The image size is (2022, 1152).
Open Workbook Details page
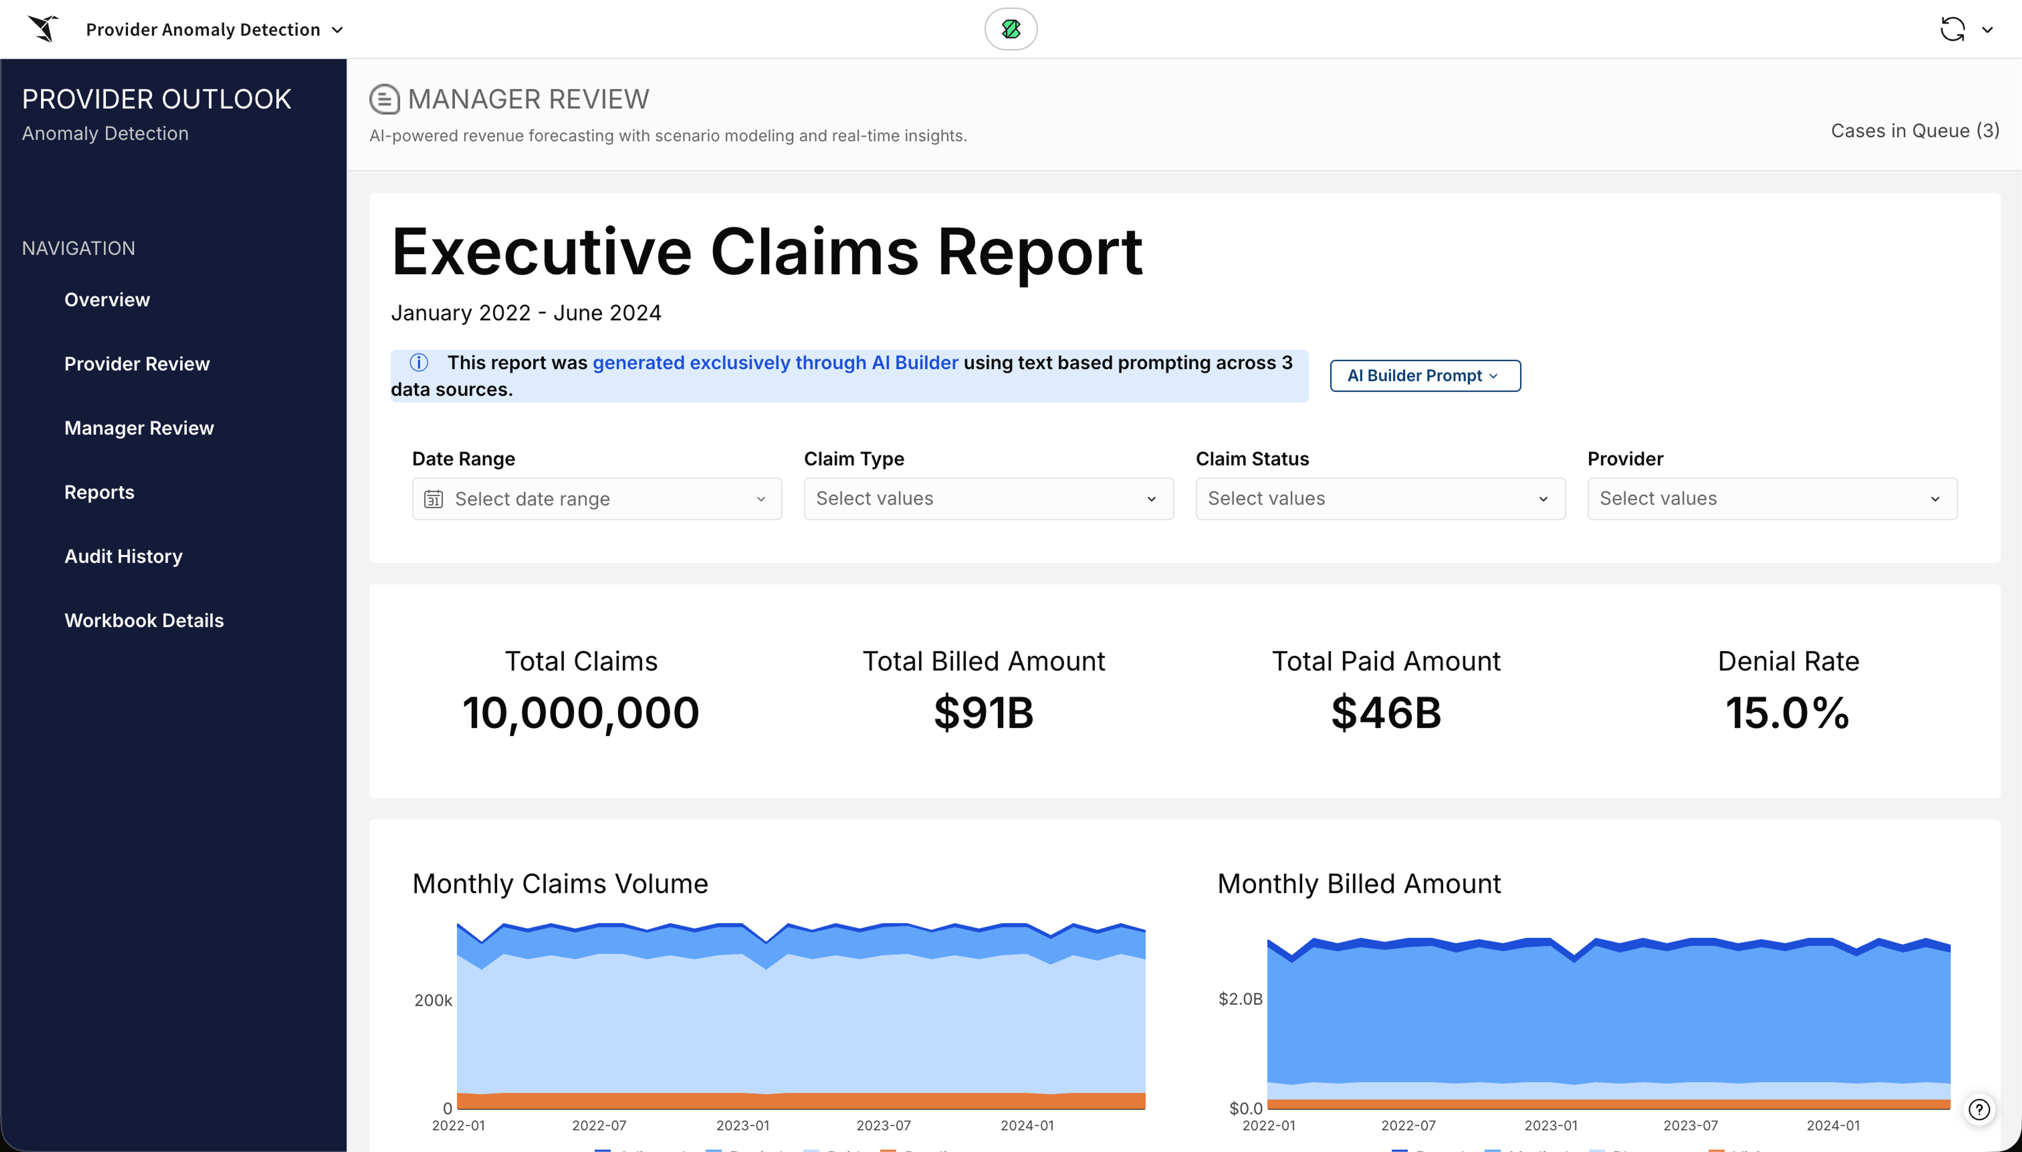pos(144,620)
